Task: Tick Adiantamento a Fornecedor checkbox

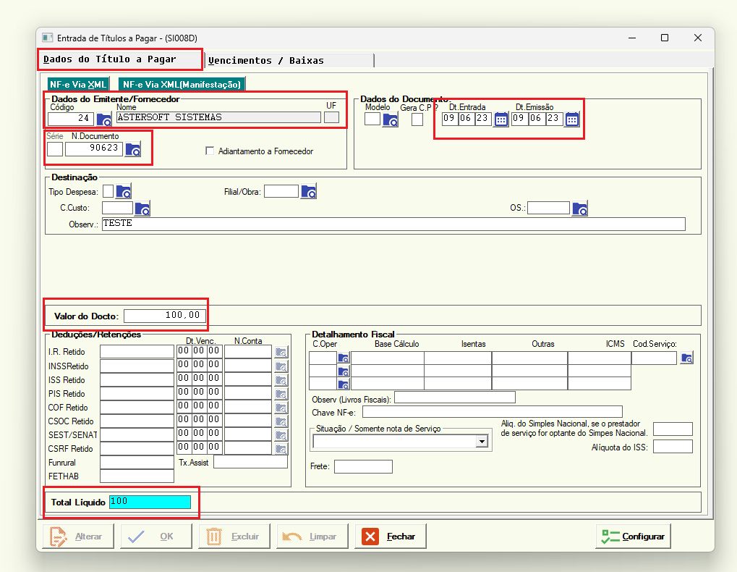Action: (x=210, y=151)
